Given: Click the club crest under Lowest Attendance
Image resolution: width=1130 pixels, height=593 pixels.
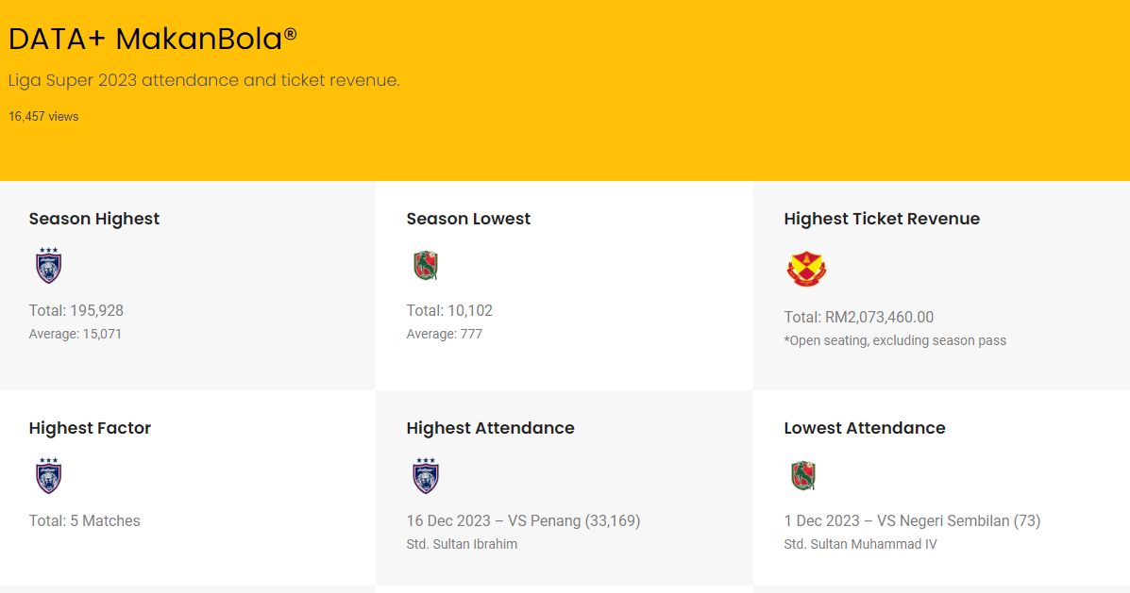Looking at the screenshot, I should (x=803, y=475).
